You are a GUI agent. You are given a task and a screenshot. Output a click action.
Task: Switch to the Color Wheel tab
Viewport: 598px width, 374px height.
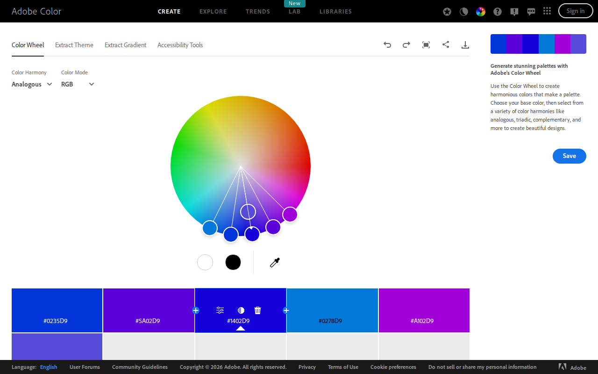point(28,45)
